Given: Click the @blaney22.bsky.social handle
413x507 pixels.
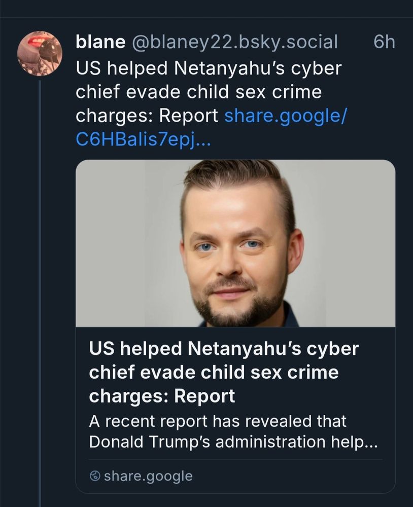Looking at the screenshot, I should point(234,42).
